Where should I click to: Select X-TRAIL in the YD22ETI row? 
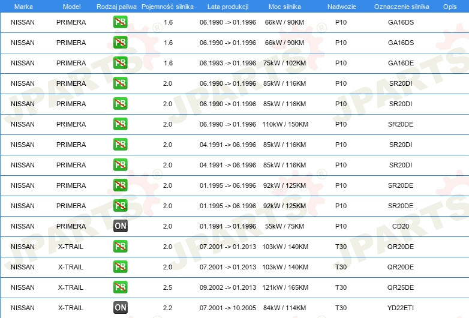(x=71, y=308)
